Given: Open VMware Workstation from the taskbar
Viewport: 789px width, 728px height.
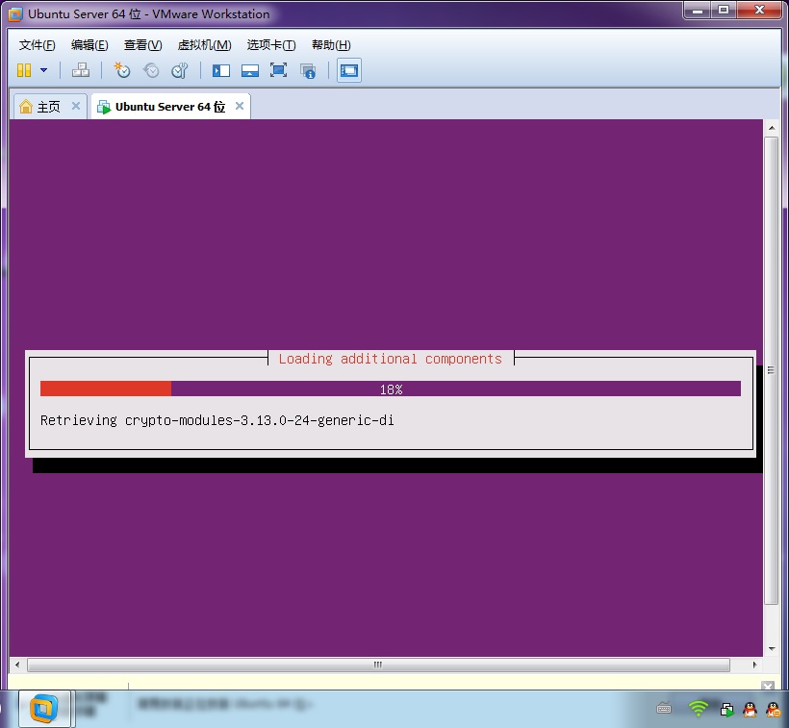Looking at the screenshot, I should click(x=44, y=709).
